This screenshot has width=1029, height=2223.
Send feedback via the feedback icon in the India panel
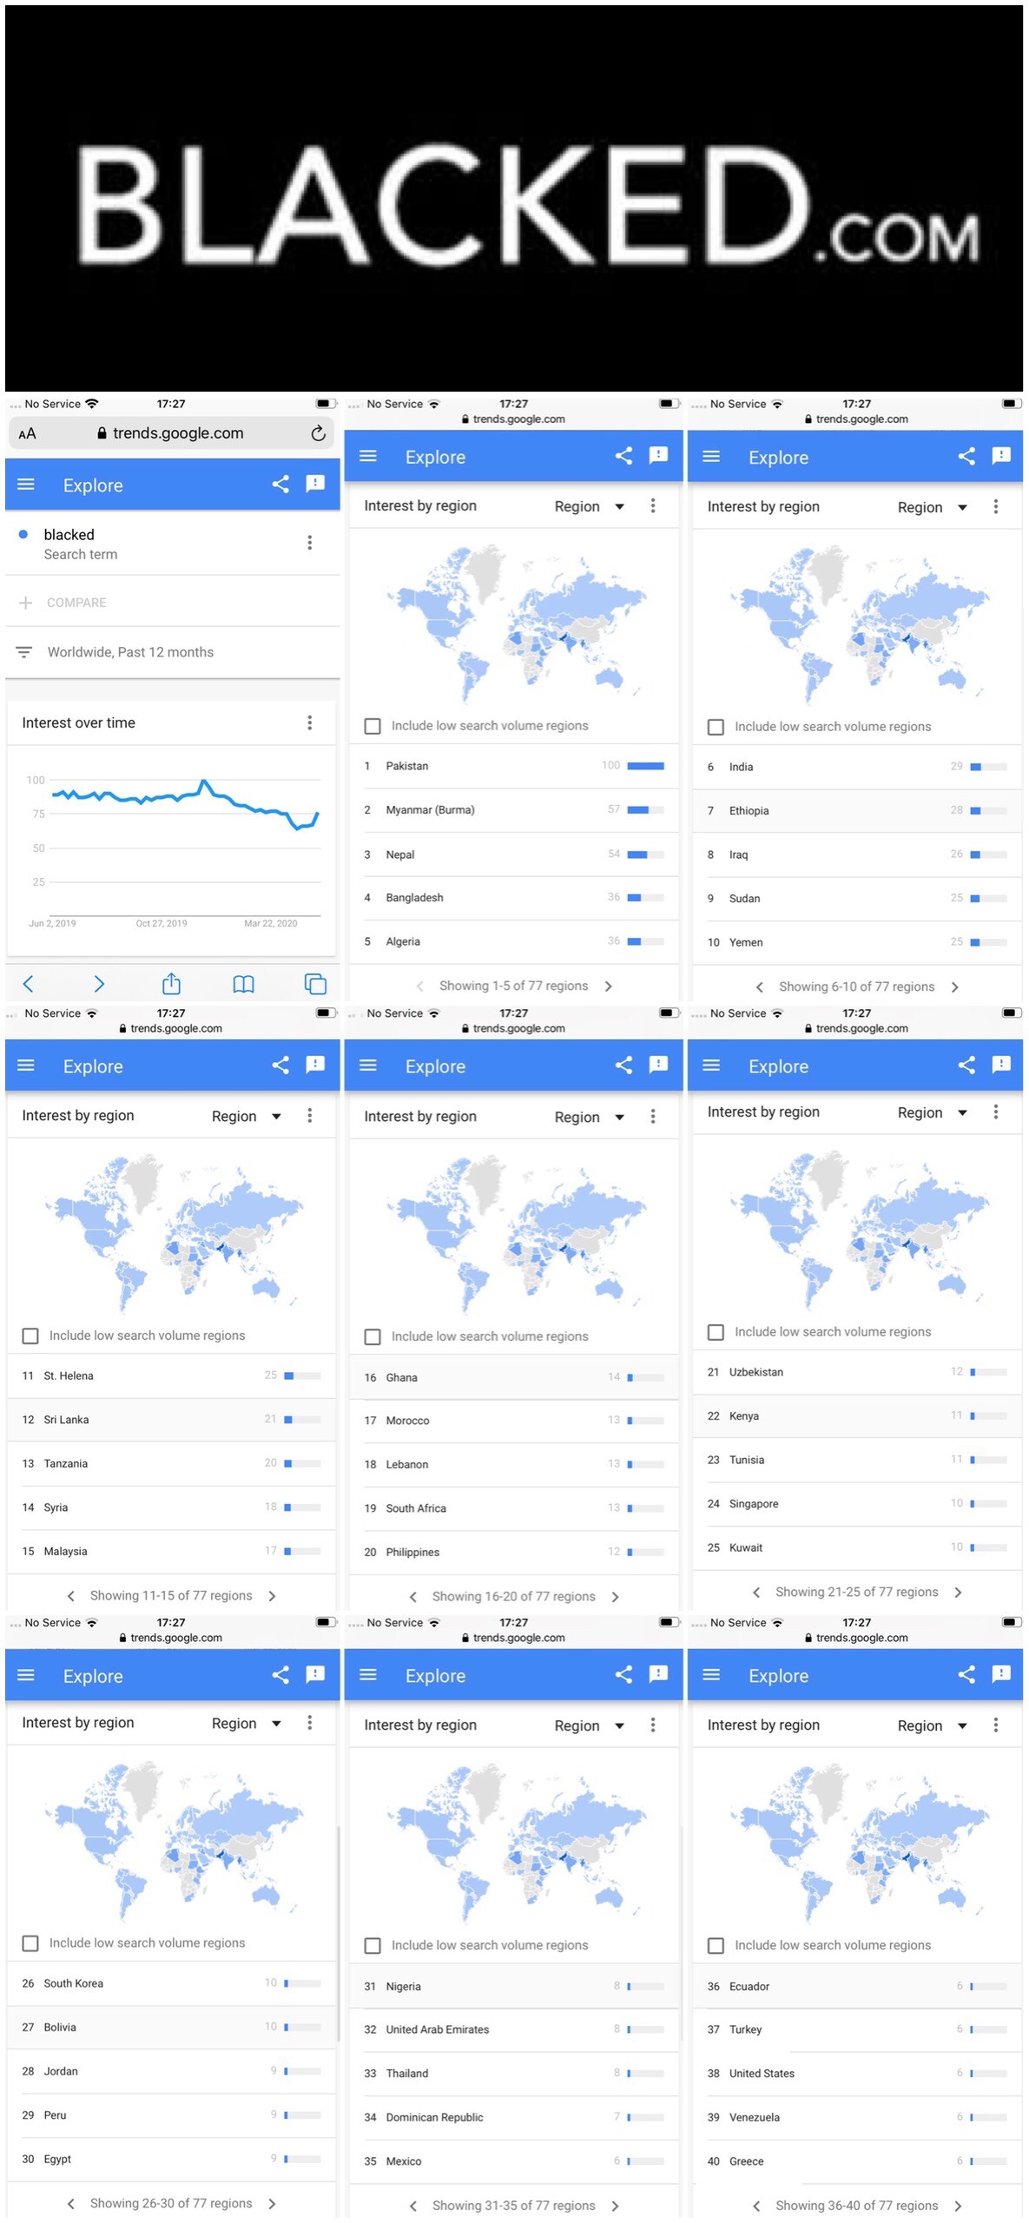(1001, 456)
